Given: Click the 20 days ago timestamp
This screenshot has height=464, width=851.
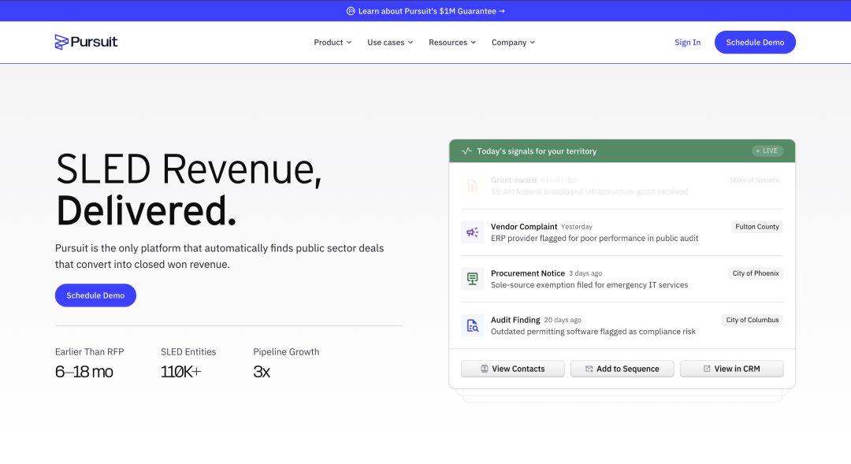Looking at the screenshot, I should [563, 320].
